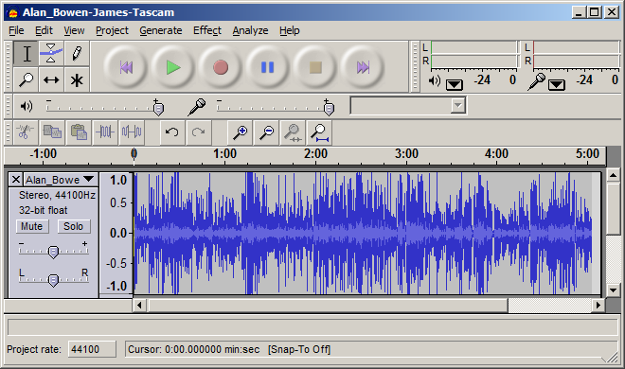
Task: Skip to end of track
Action: (363, 67)
